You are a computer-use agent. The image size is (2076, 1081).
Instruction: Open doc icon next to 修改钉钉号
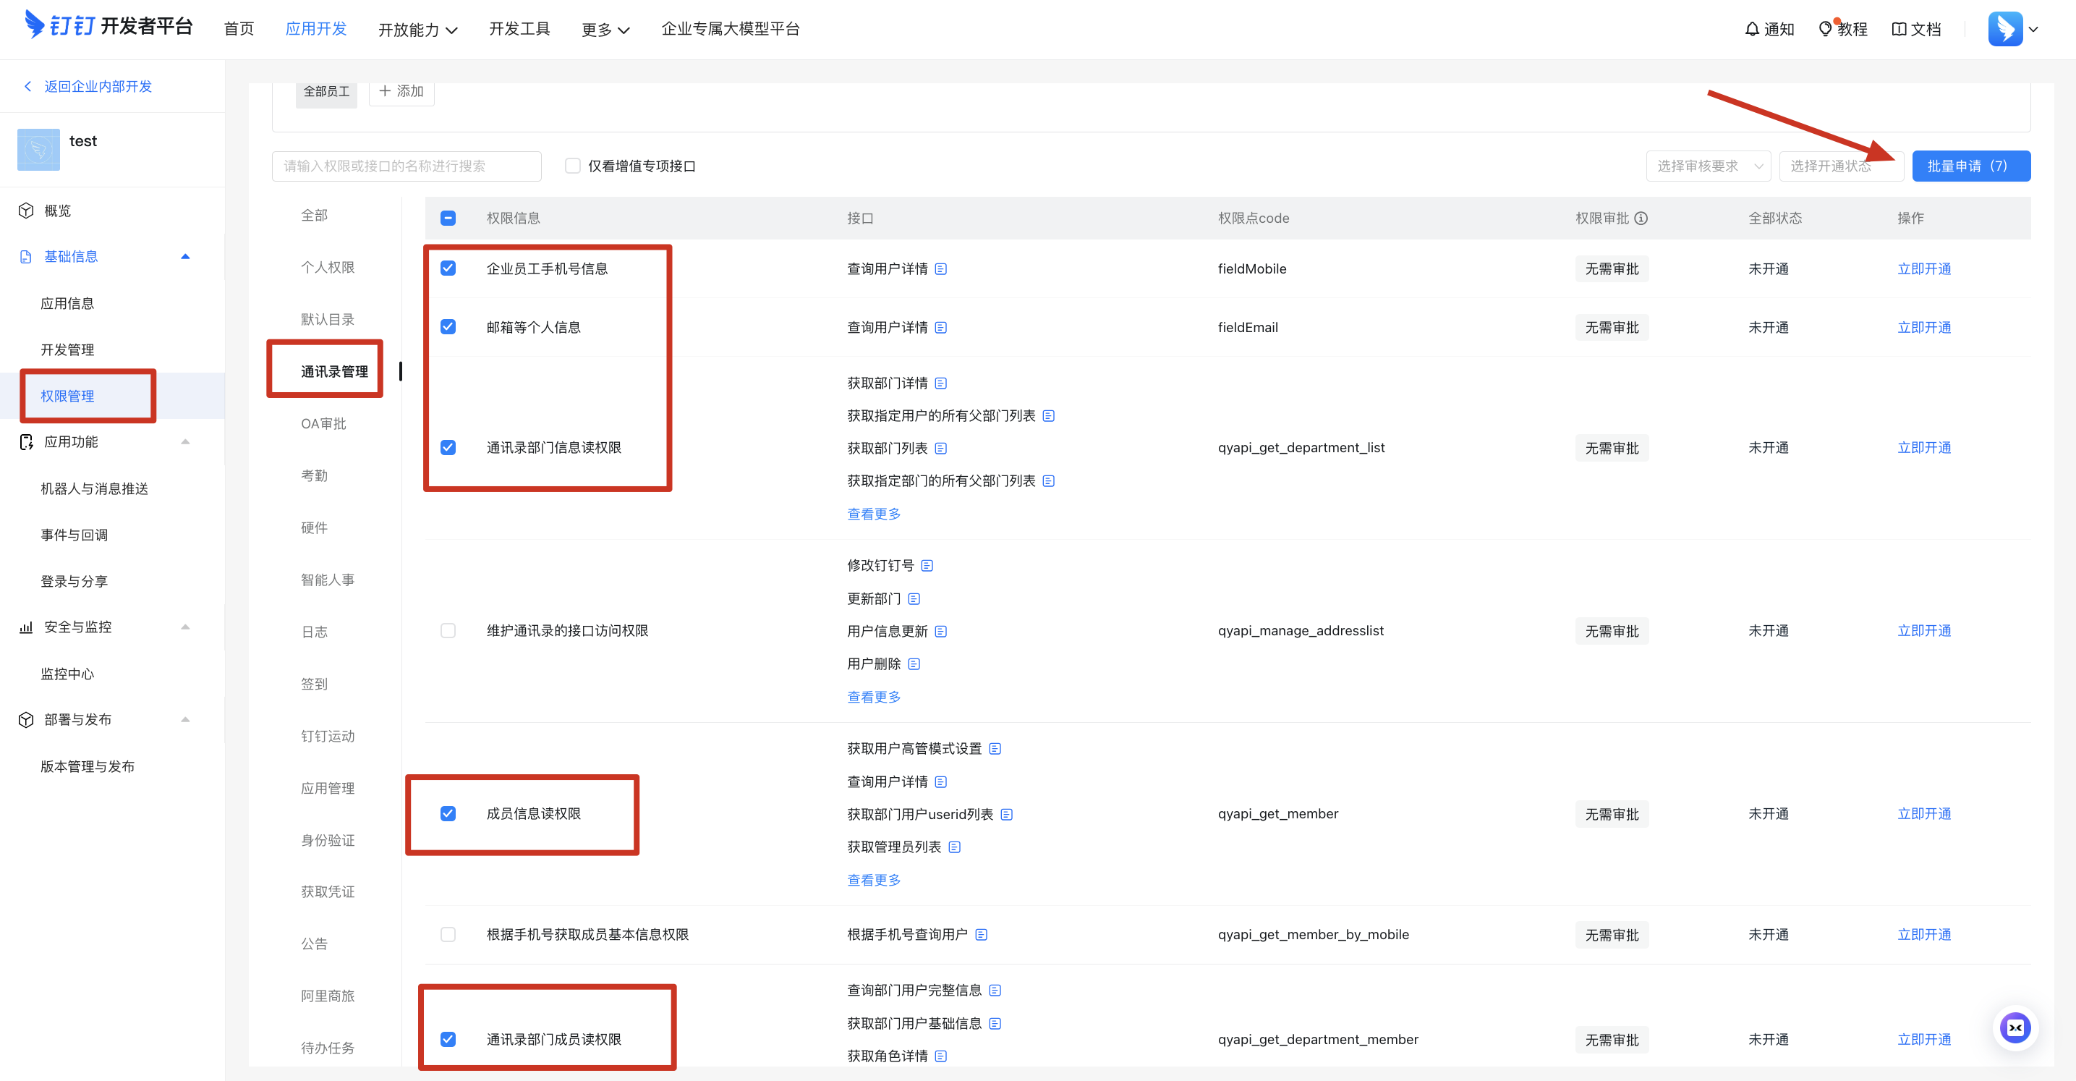pos(927,565)
